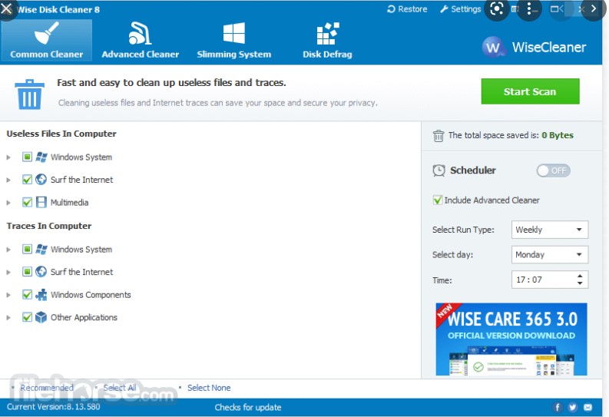Click the viewer lens search overlay icon
The height and width of the screenshot is (417, 609).
click(497, 9)
